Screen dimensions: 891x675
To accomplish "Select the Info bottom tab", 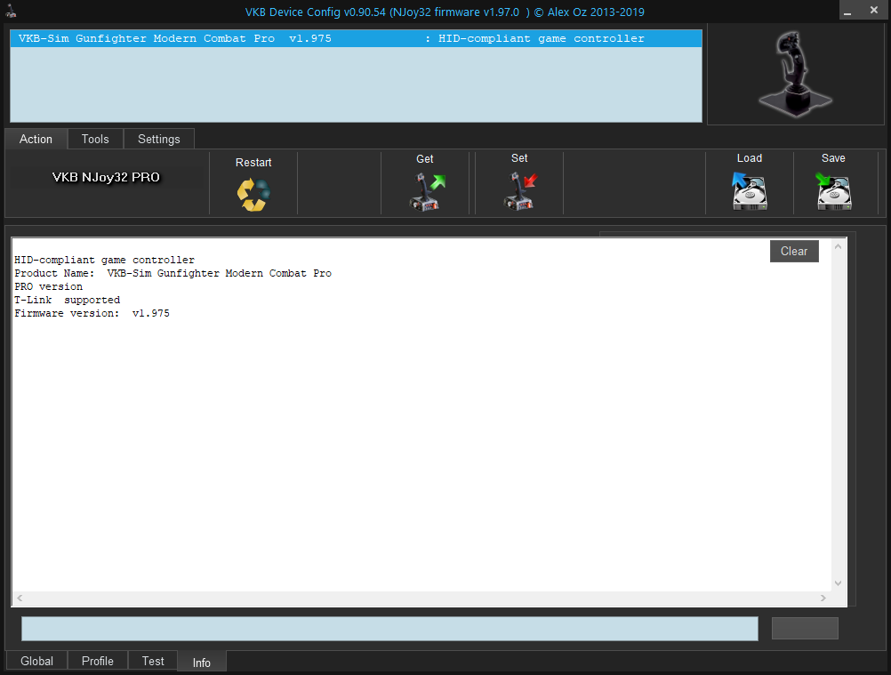I will click(202, 663).
